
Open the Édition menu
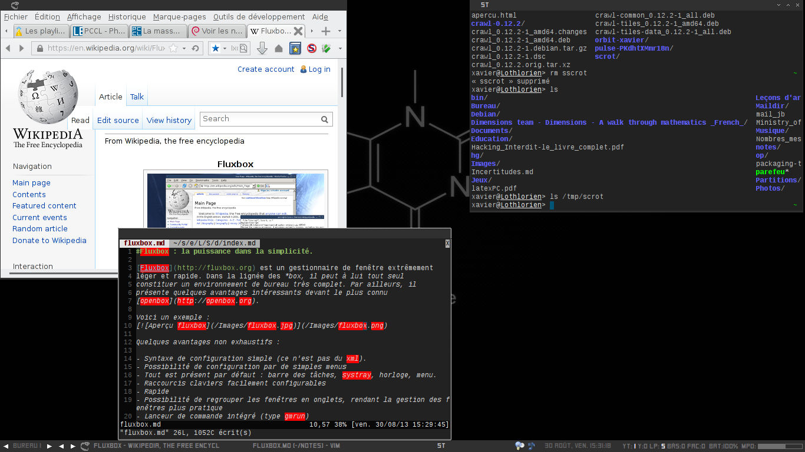(x=47, y=17)
